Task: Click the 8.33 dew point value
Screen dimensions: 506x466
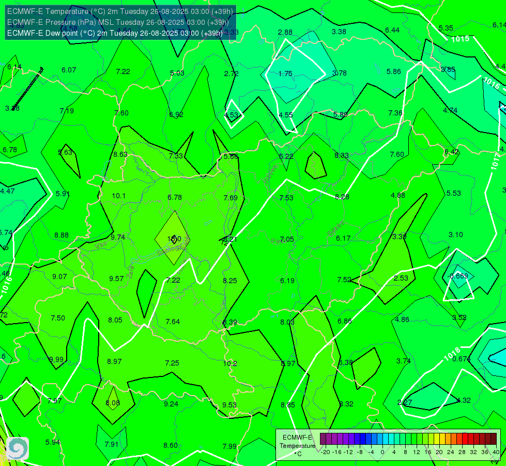Action: pos(342,155)
